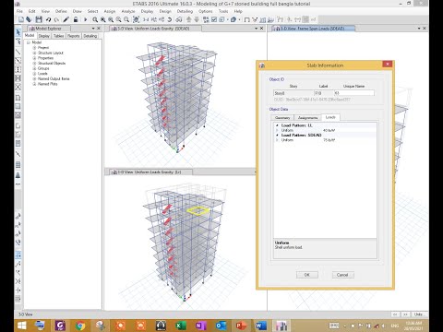Click the Loads tab in Slab Information dialog

(x=330, y=117)
